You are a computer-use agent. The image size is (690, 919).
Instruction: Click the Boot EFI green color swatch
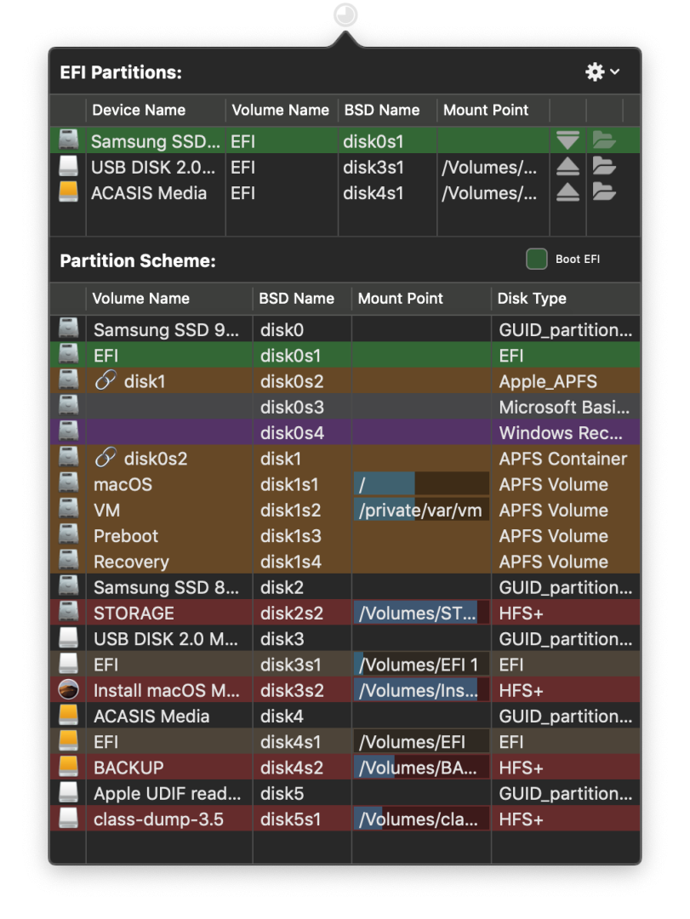click(x=536, y=259)
